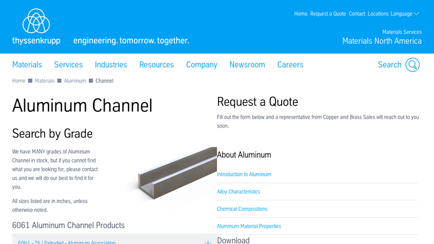Go to Home breadcrumb
Viewport: 434px width, 244px height.
pyautogui.click(x=18, y=81)
